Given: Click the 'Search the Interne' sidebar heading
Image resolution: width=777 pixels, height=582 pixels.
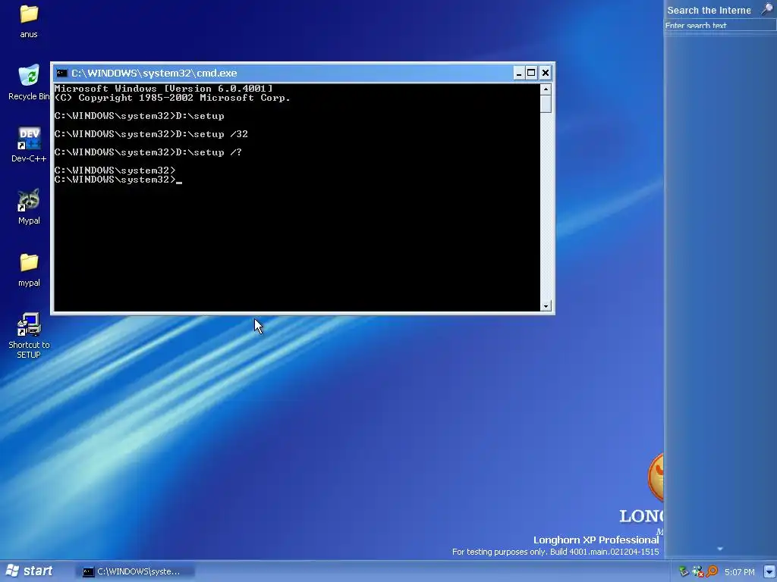Looking at the screenshot, I should click(x=709, y=11).
